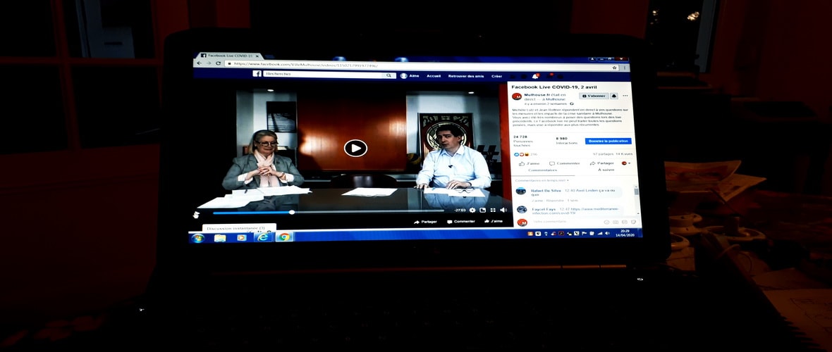
Task: Click the video progress bar handle
Action: [x=292, y=212]
